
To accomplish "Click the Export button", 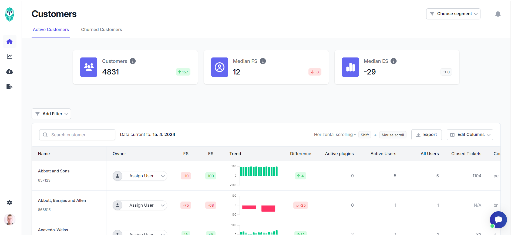I will coord(426,135).
